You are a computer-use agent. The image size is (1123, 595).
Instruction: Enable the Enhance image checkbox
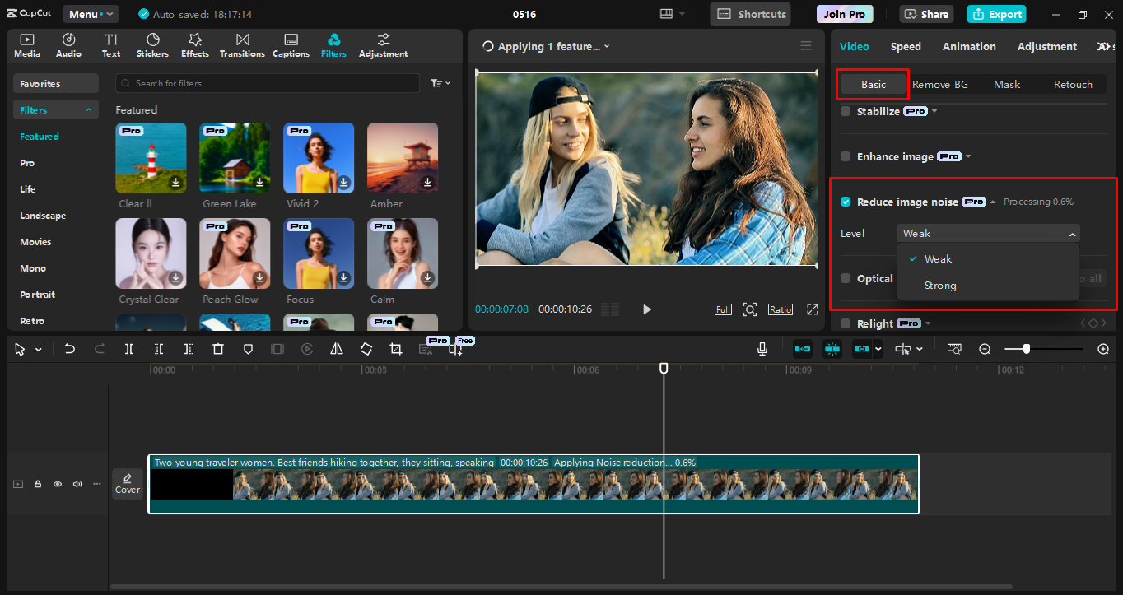[846, 156]
